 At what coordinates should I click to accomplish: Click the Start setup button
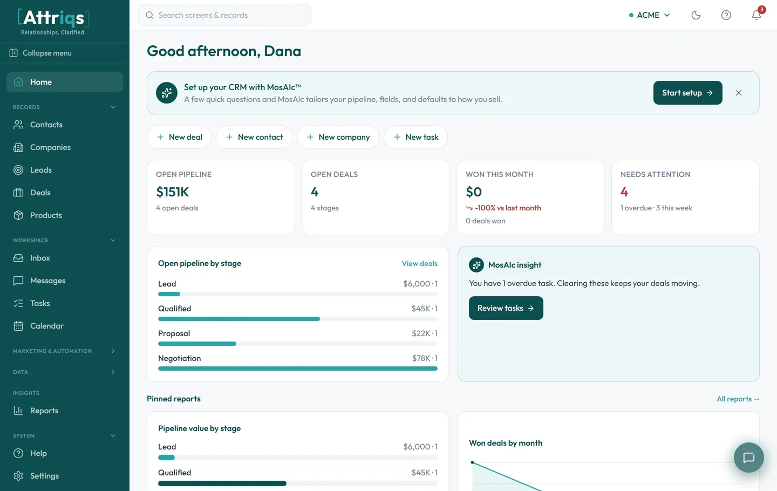click(x=687, y=93)
